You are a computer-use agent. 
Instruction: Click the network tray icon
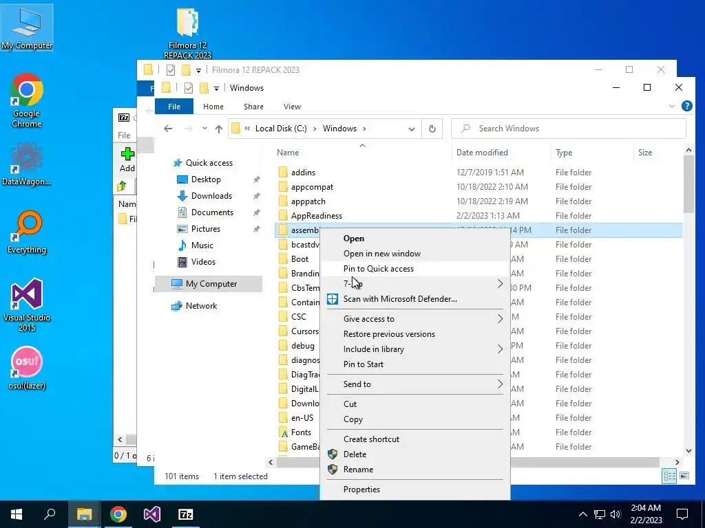(x=600, y=514)
